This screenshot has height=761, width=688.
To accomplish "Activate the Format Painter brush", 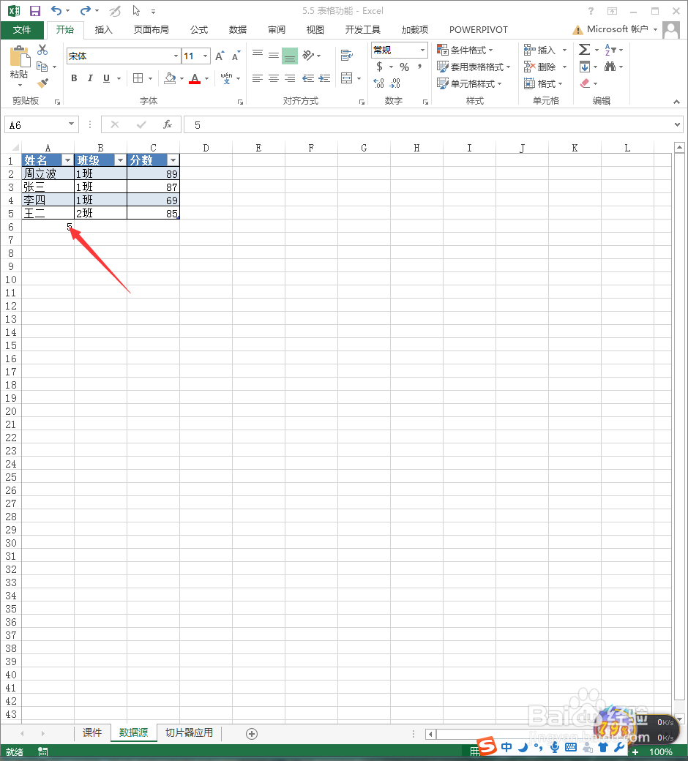I will [x=42, y=83].
